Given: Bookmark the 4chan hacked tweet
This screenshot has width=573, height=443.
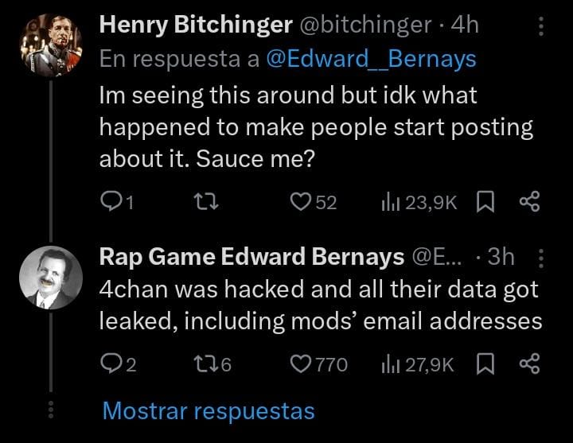Looking at the screenshot, I should [485, 364].
